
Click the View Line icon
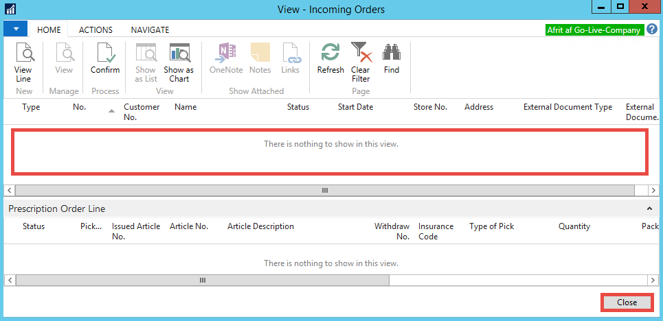coord(23,61)
